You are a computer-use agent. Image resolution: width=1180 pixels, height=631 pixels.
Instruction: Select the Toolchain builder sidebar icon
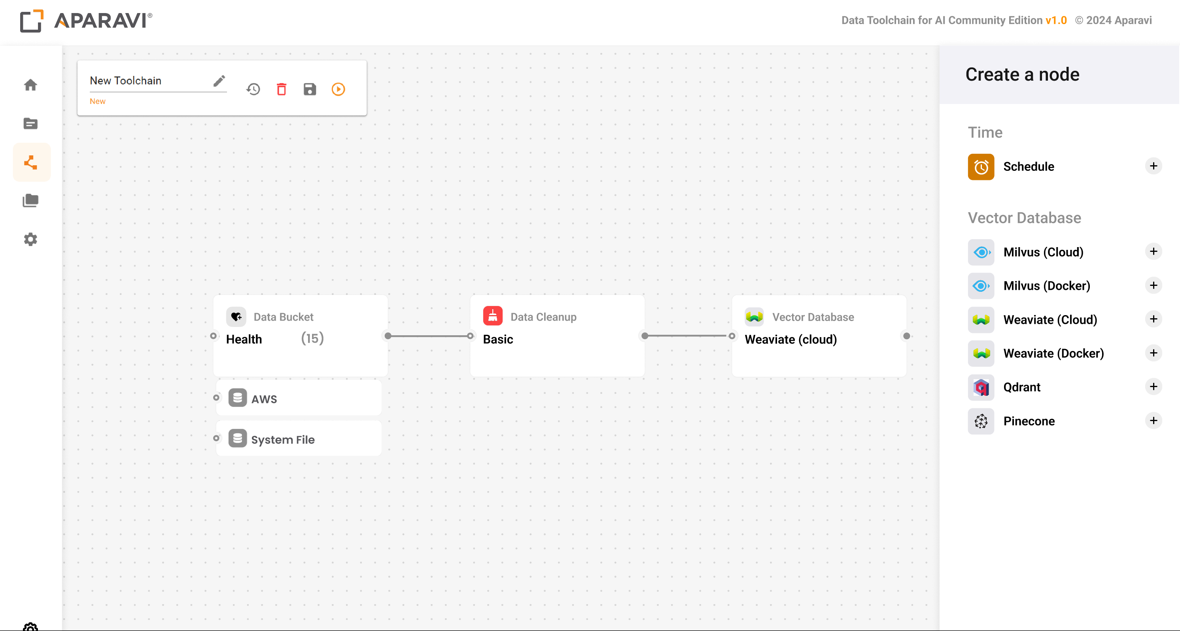[31, 162]
